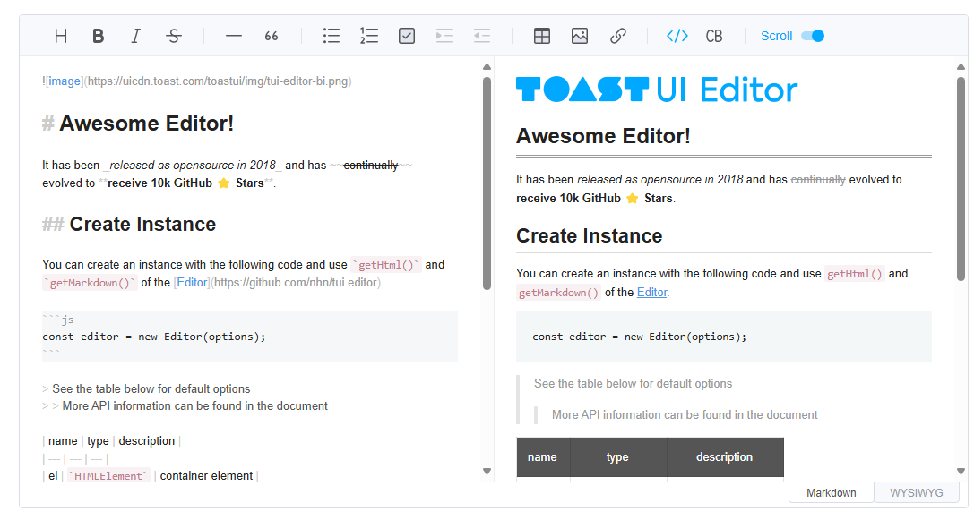
Task: Click the `getMarkdown()` code in markdown
Action: pos(90,283)
